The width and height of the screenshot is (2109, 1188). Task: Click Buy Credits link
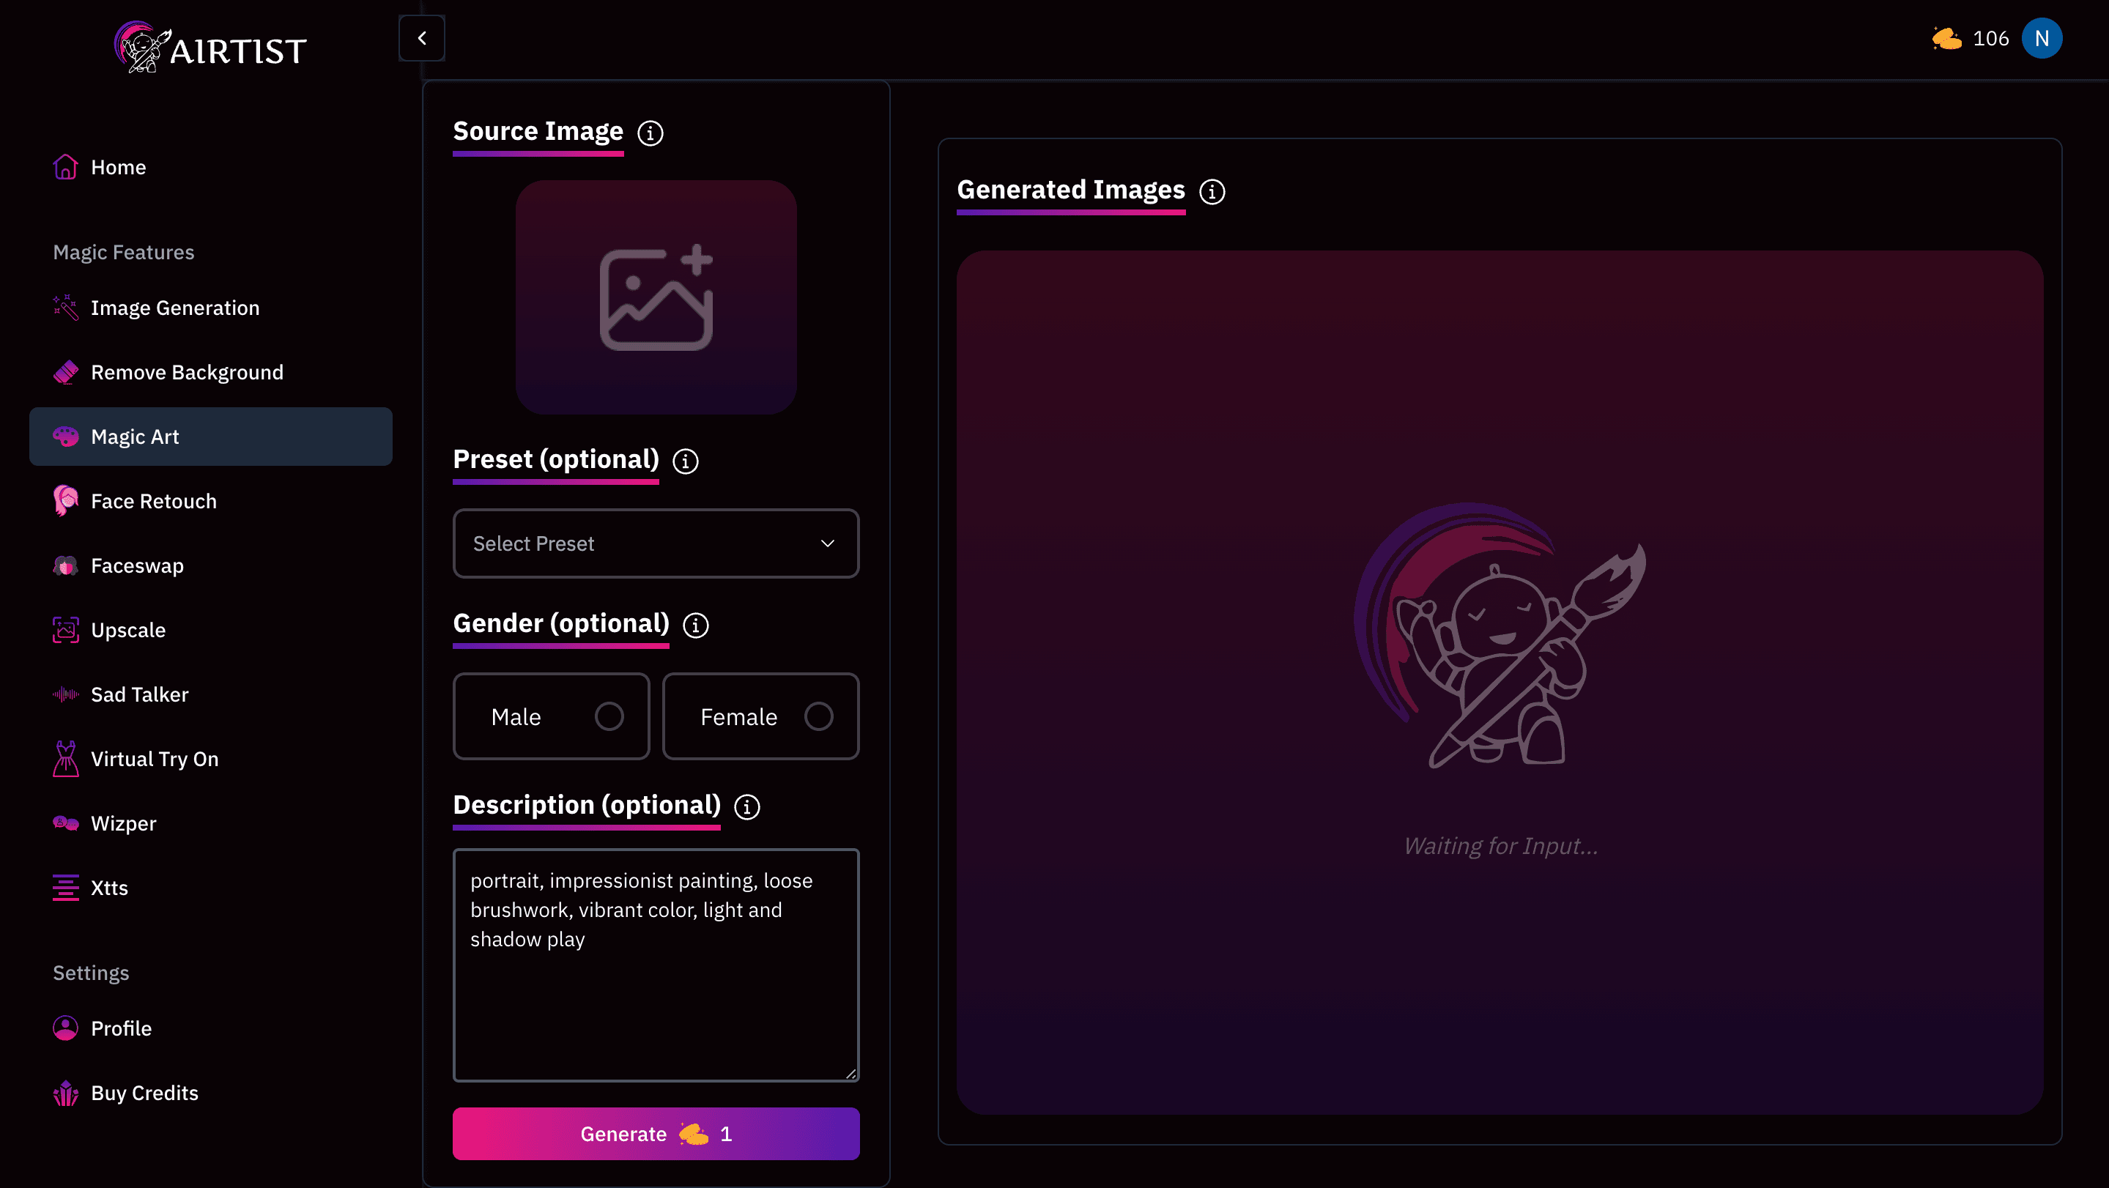[144, 1092]
